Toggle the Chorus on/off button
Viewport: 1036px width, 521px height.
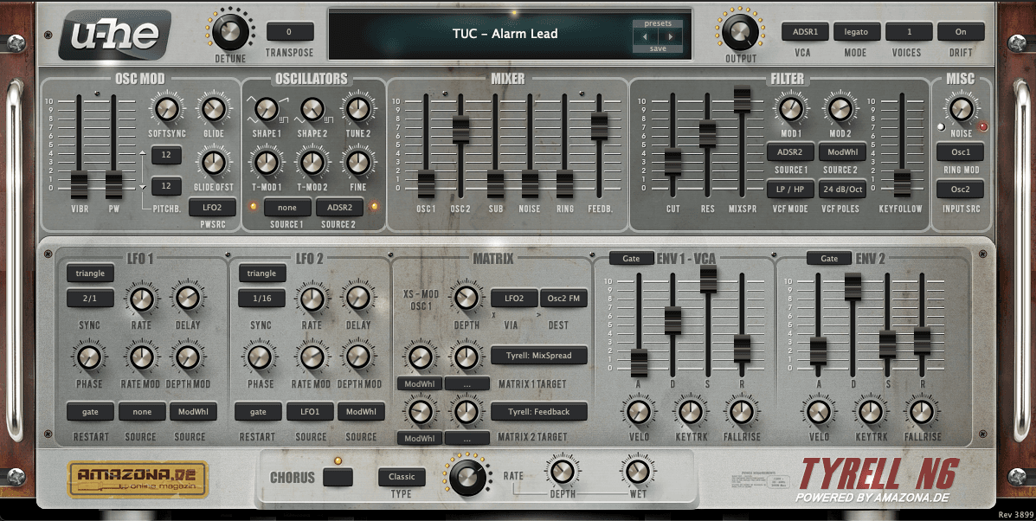click(338, 477)
